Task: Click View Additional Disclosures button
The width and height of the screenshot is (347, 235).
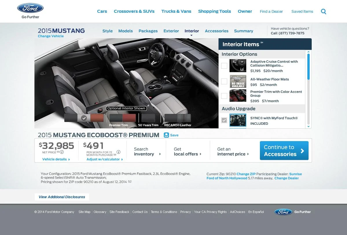Action: [x=62, y=197]
